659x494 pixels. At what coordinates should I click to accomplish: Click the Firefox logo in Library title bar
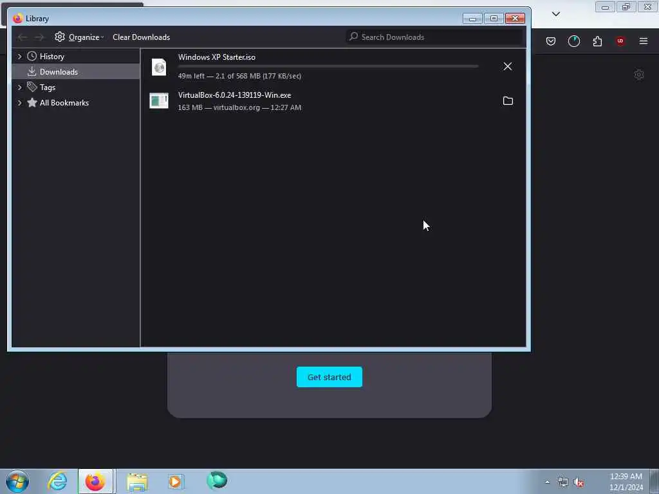click(17, 19)
